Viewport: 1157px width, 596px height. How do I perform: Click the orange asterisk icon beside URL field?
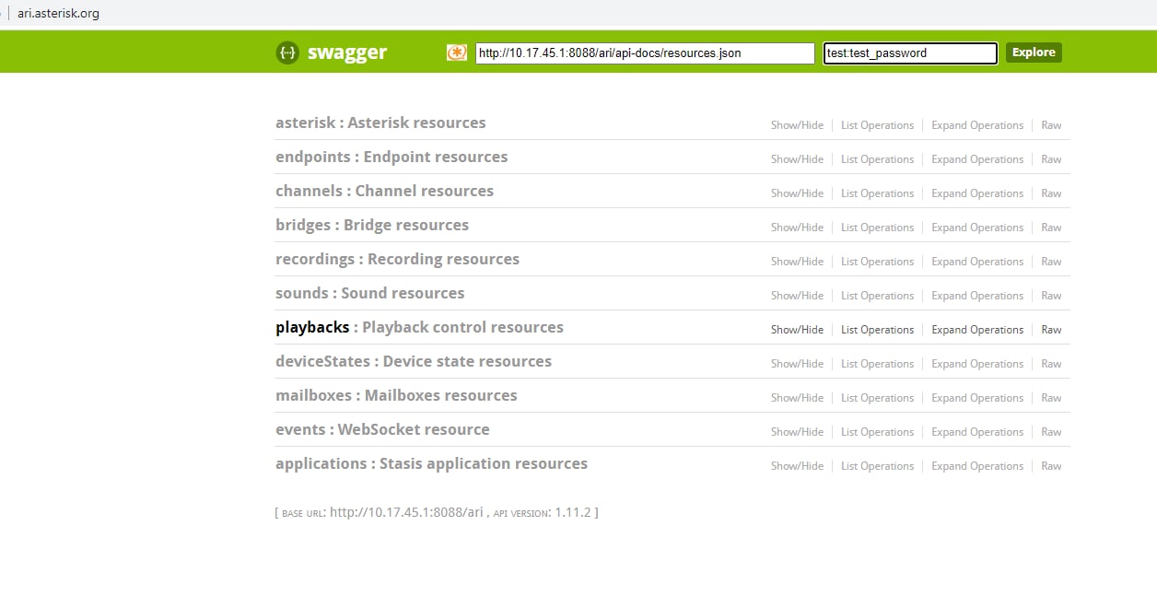(457, 53)
